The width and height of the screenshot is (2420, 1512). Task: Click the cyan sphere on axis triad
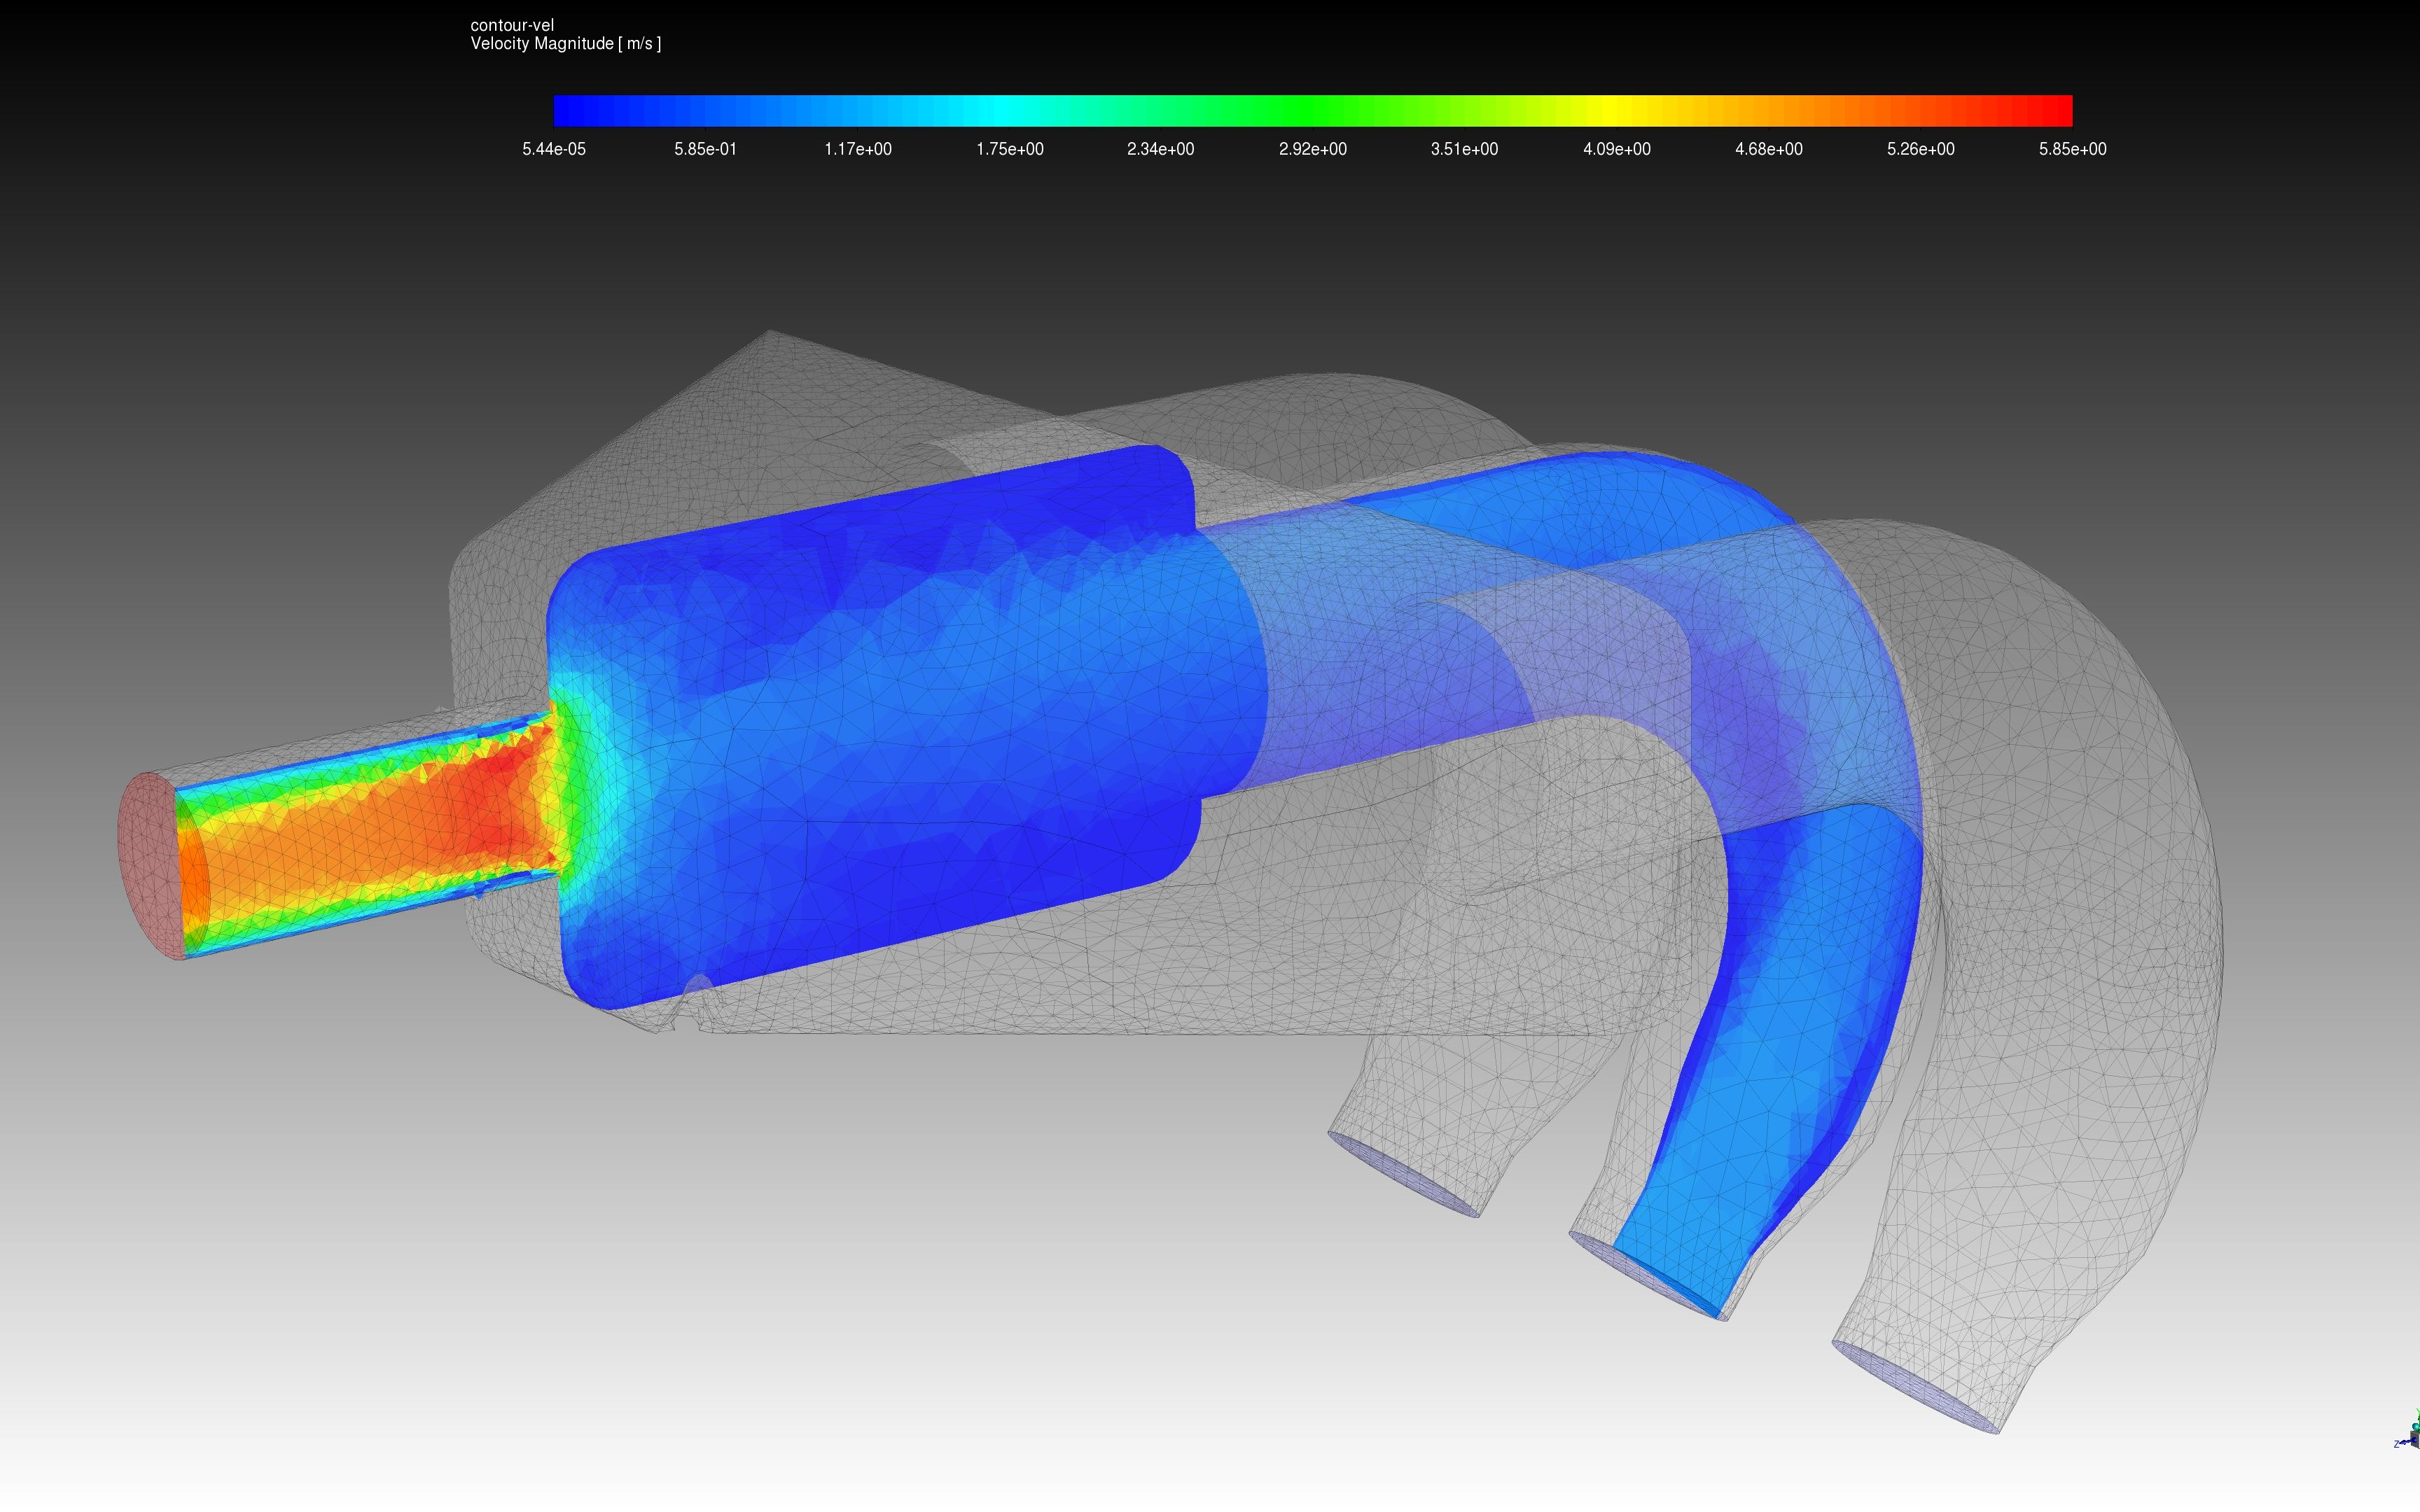(x=2416, y=1427)
